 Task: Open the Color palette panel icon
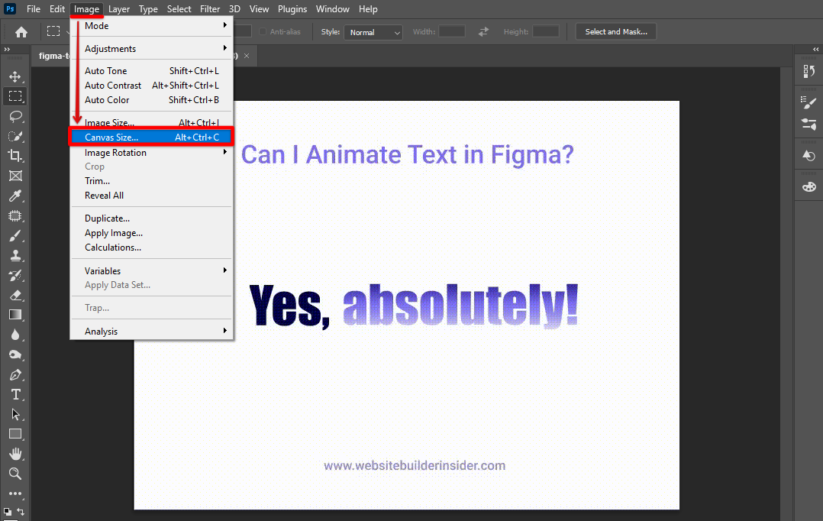[x=808, y=187]
